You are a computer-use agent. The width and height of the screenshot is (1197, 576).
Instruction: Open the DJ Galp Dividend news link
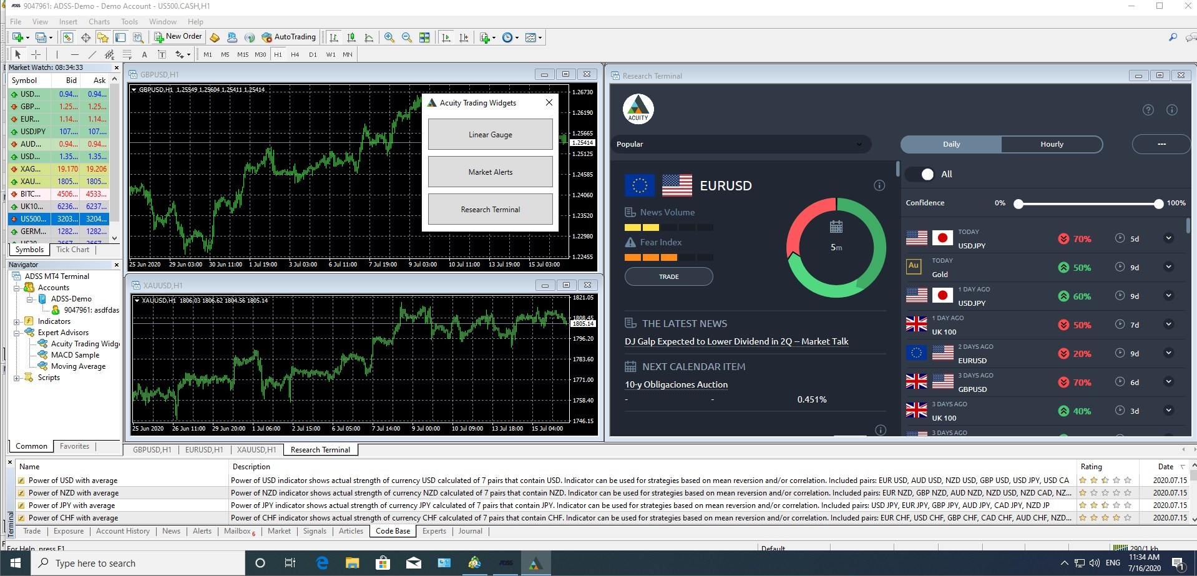coord(736,341)
